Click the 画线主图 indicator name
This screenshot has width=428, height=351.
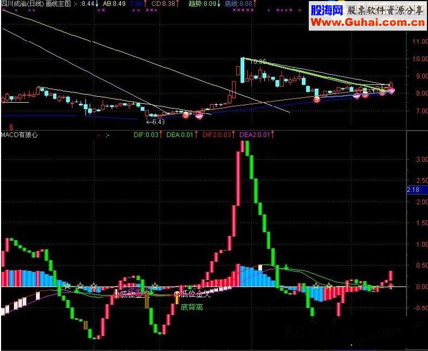(x=58, y=4)
